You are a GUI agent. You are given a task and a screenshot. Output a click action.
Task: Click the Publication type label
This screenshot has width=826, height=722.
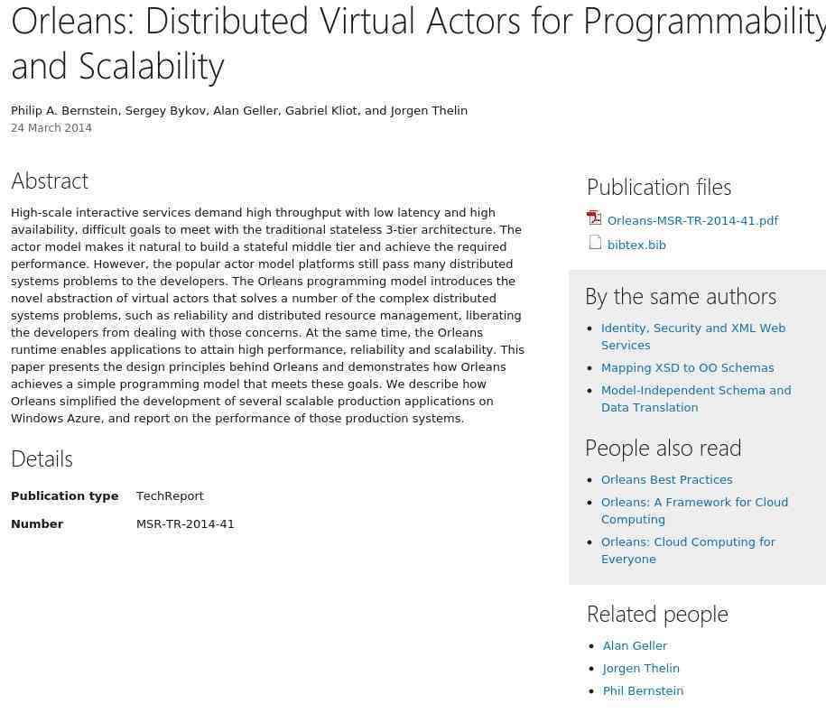(x=65, y=496)
